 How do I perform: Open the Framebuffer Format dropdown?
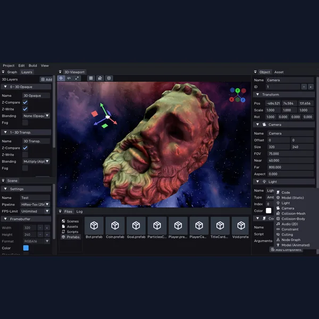36,241
